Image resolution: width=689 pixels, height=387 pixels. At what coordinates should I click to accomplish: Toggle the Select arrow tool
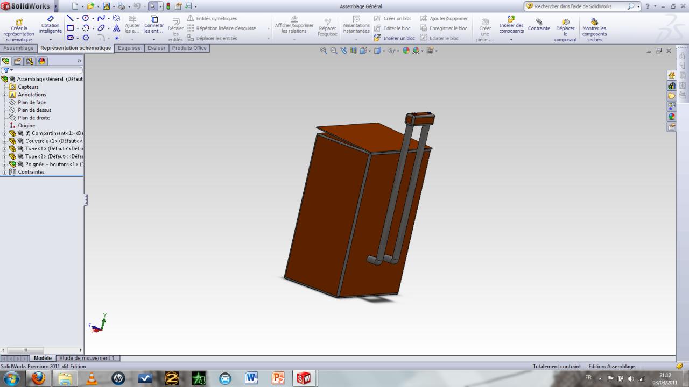152,6
